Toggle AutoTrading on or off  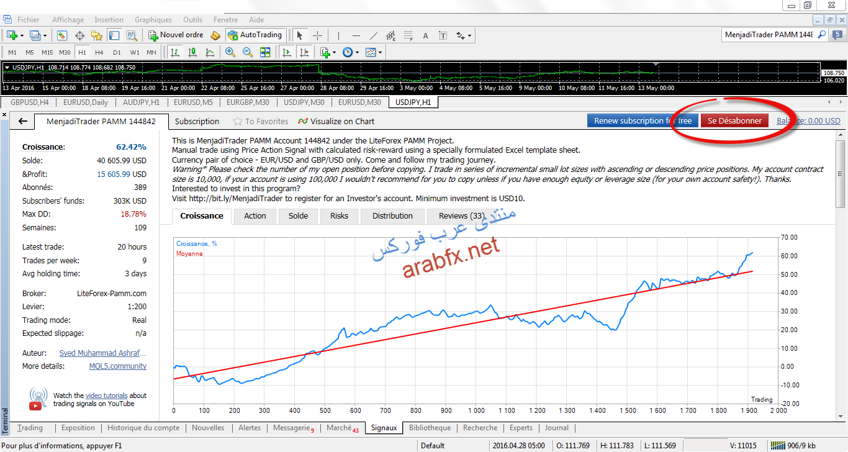(255, 35)
